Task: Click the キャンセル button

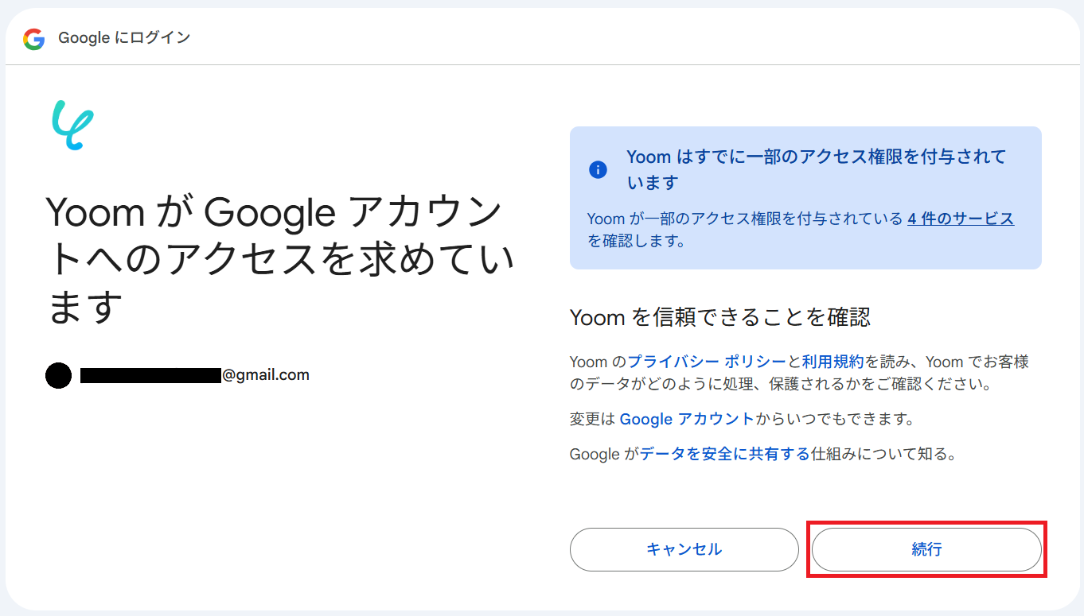Action: click(684, 549)
